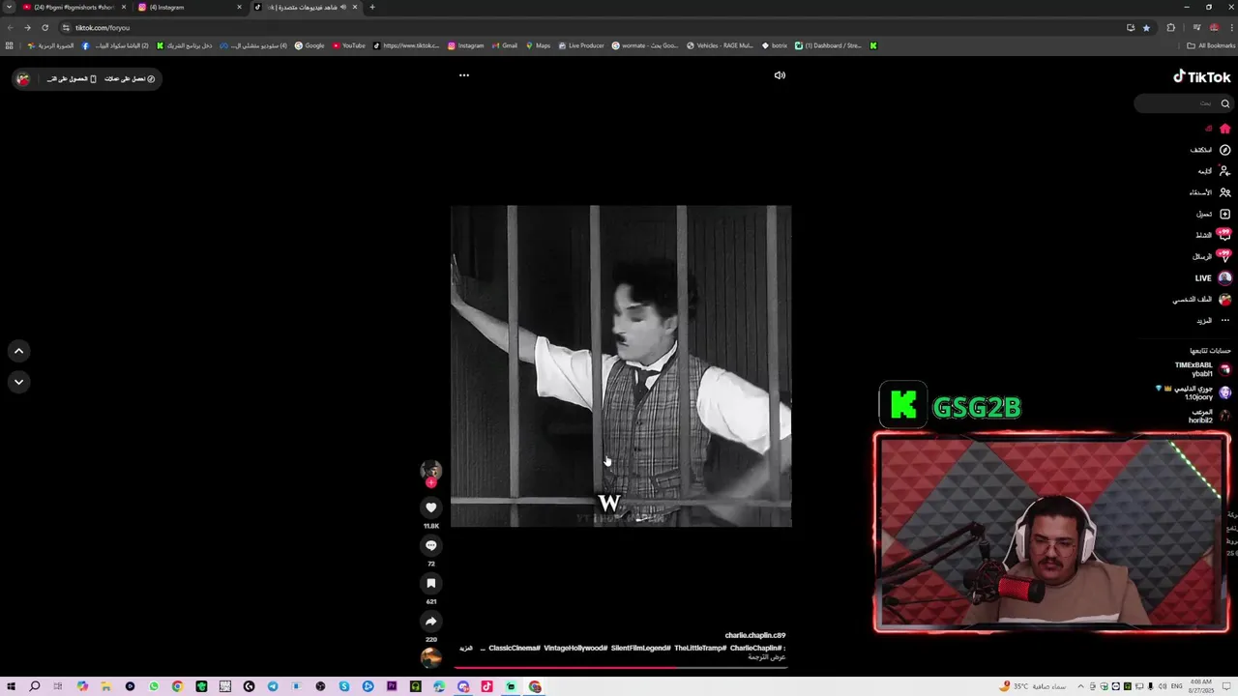Open the Extensions puzzle icon in Chrome
The image size is (1238, 696).
coord(1171,27)
